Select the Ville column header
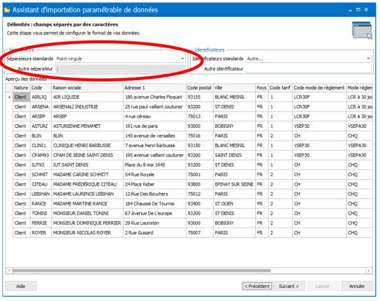 click(234, 87)
